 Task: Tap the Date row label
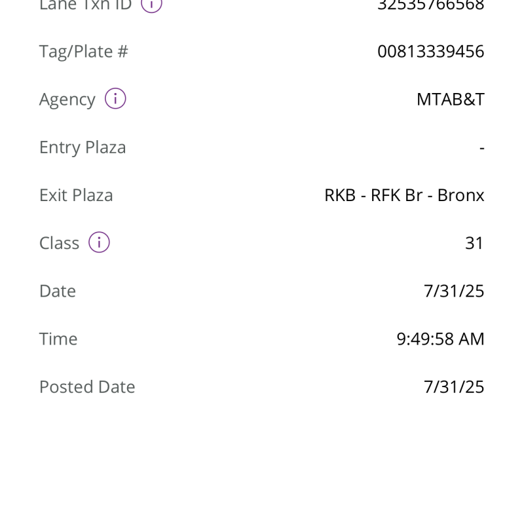click(58, 291)
